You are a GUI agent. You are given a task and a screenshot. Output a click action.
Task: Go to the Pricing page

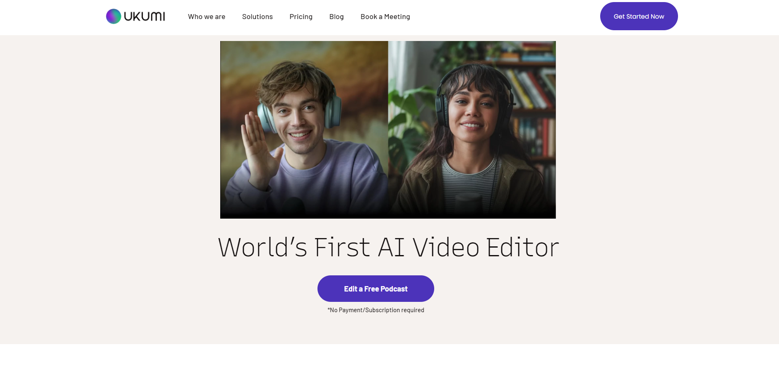pyautogui.click(x=301, y=17)
